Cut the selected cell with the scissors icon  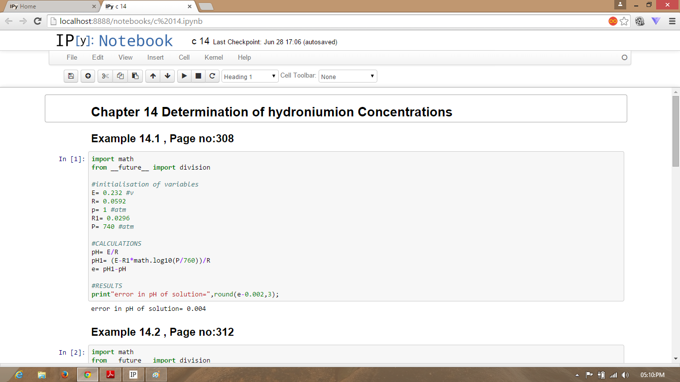105,76
